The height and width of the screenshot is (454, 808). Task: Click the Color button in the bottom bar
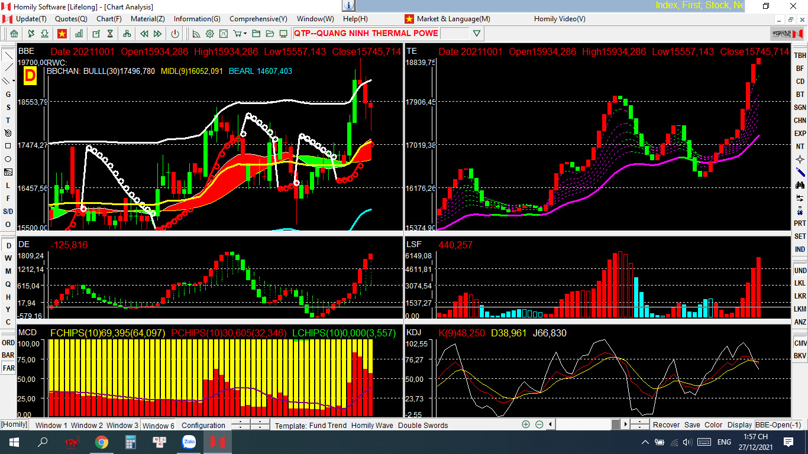[x=713, y=425]
